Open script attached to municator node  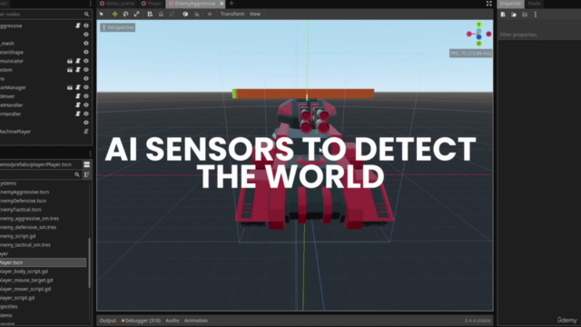click(78, 61)
